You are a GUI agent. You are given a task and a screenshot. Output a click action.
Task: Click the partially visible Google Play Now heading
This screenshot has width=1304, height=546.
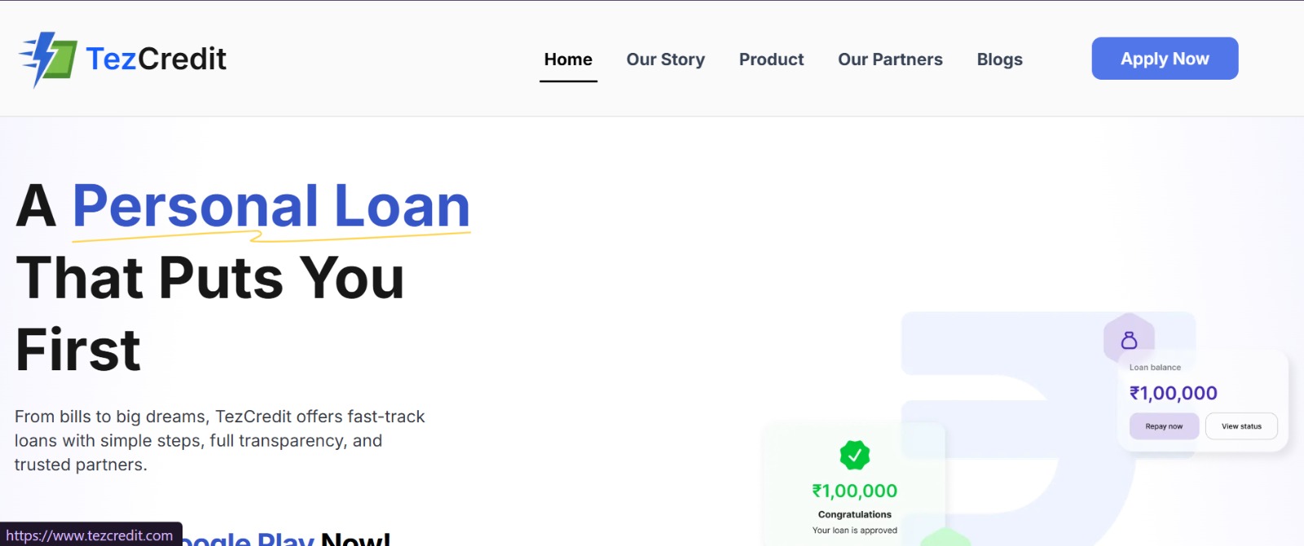click(285, 539)
